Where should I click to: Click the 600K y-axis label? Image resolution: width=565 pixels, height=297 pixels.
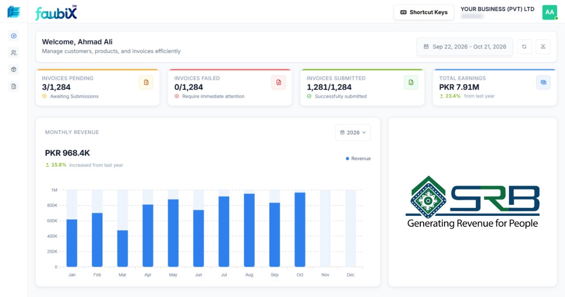coord(52,221)
